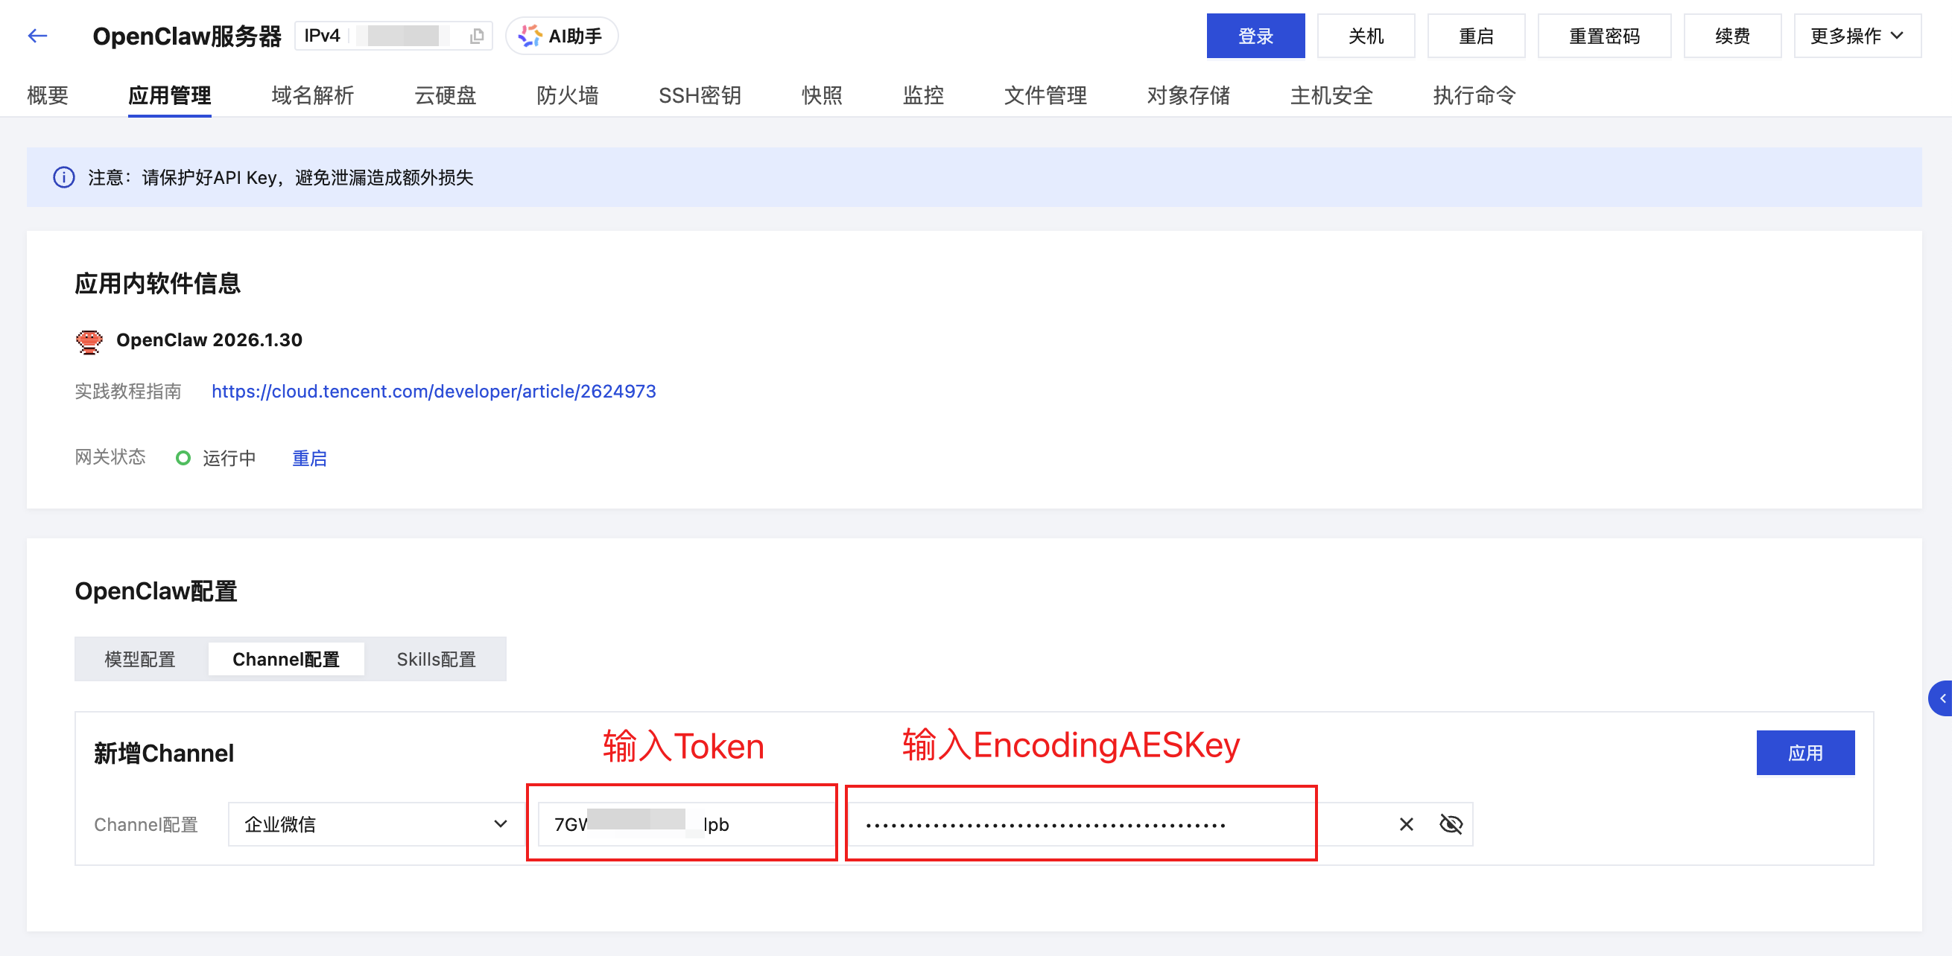Click the OpenClaw red logo icon
Image resolution: width=1952 pixels, height=956 pixels.
coord(89,341)
